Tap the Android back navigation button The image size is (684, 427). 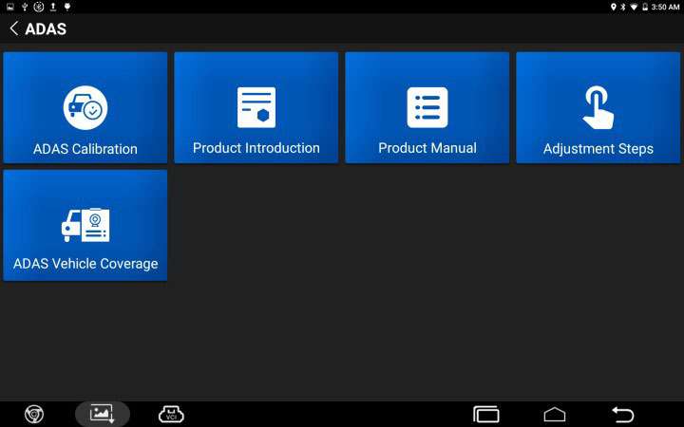(622, 415)
